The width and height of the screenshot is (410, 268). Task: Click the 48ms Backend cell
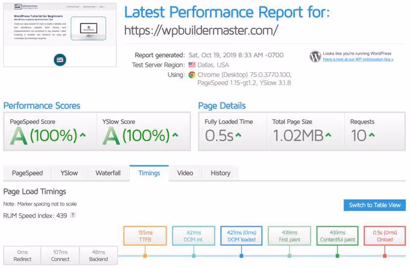point(98,255)
